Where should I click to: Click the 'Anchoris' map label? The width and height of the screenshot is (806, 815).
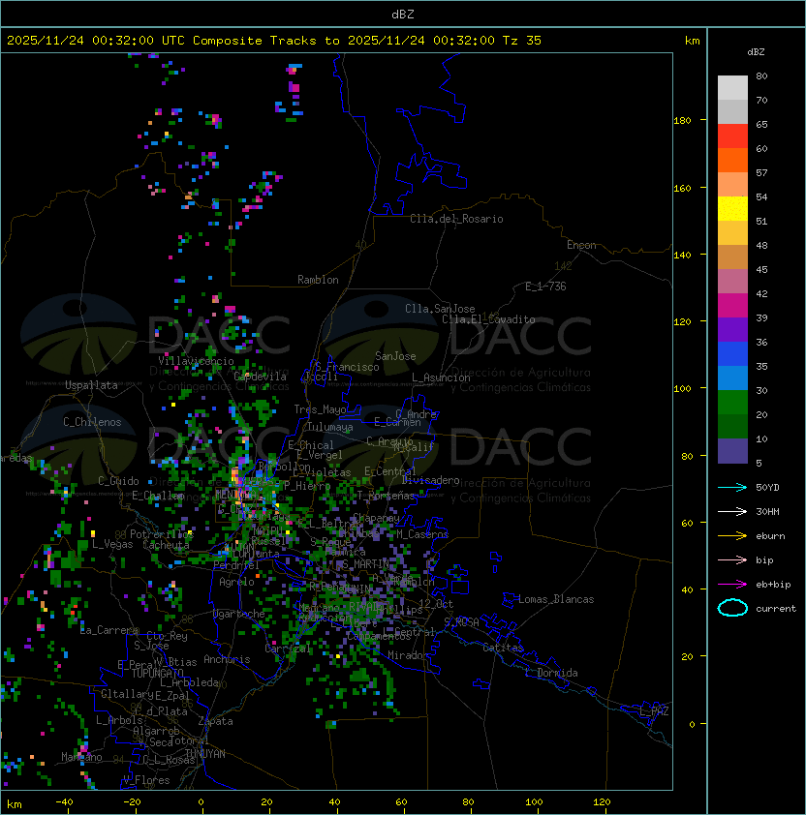click(227, 659)
